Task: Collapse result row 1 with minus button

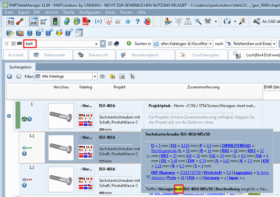Action: click(9, 116)
